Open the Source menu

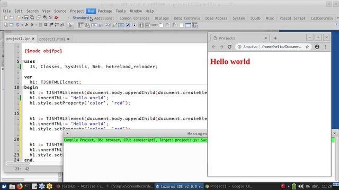(x=60, y=11)
